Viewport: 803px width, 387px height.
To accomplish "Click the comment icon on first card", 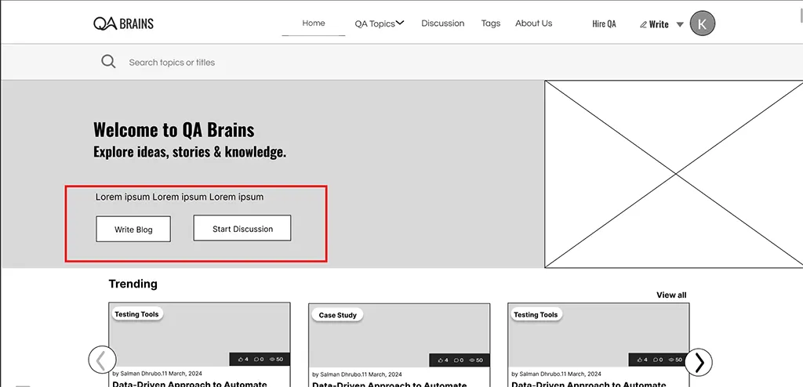I will (258, 360).
